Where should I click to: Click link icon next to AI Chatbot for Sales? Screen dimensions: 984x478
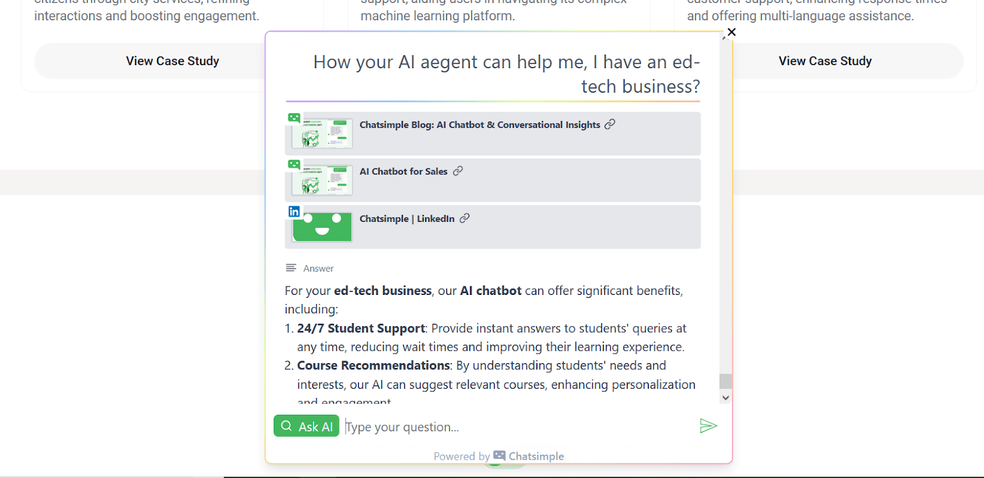pyautogui.click(x=458, y=171)
